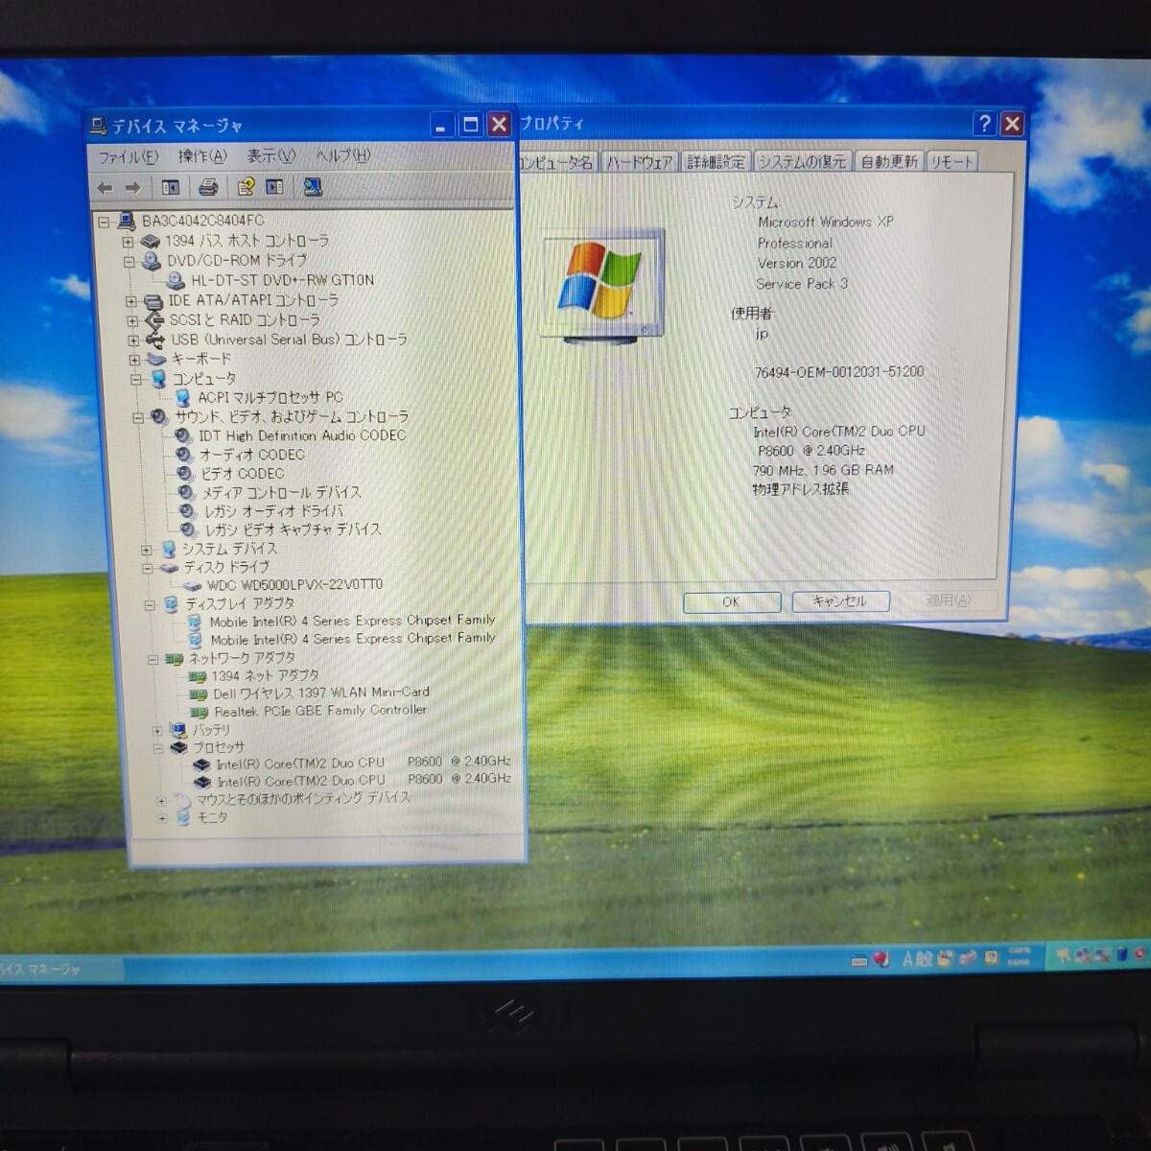This screenshot has width=1151, height=1151.
Task: Switch to the システムの復元 tab
Action: pos(802,162)
